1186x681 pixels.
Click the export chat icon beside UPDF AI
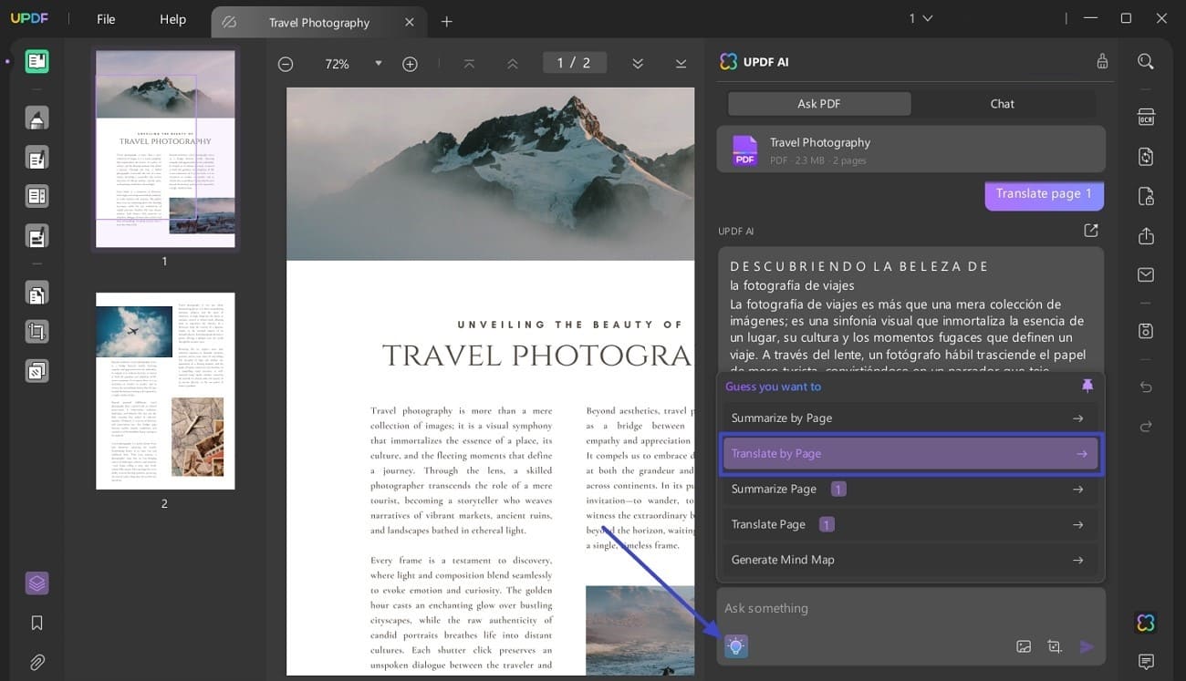coord(1090,231)
